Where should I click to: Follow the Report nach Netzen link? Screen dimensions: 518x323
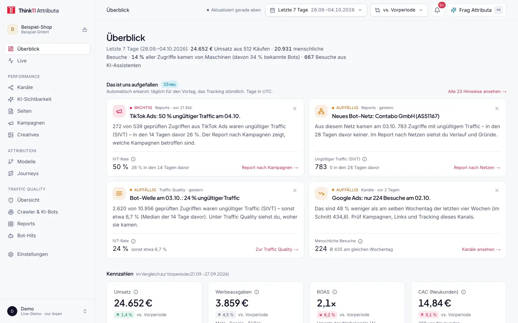click(x=477, y=168)
